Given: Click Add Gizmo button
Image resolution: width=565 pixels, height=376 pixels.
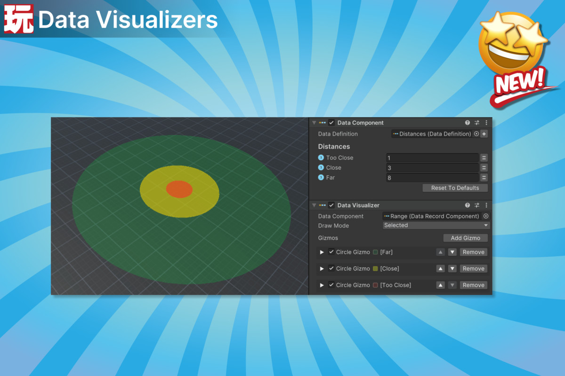Looking at the screenshot, I should (x=466, y=238).
